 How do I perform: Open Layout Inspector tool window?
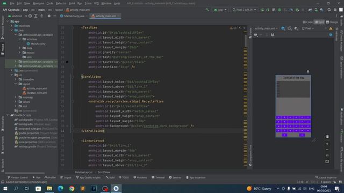[x=326, y=177]
